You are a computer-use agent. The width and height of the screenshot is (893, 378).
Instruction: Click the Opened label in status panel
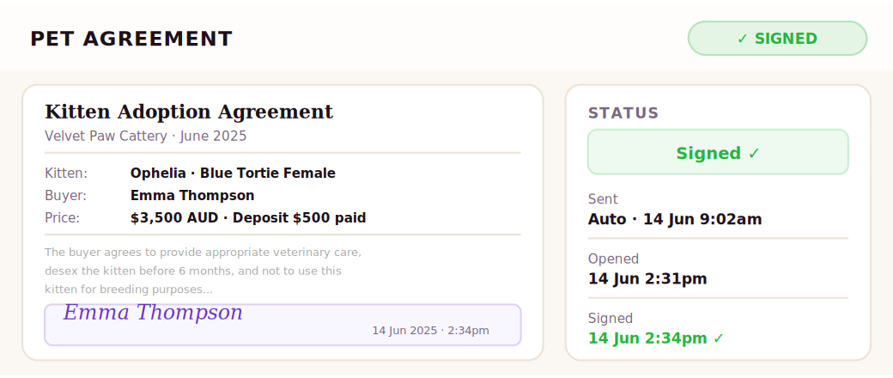613,259
